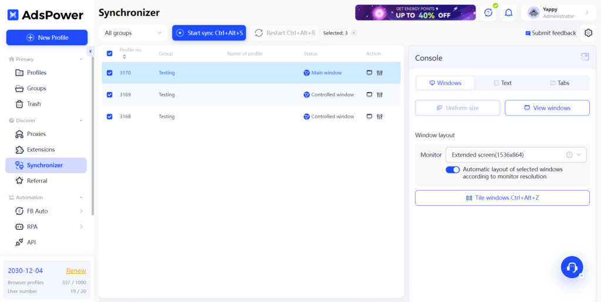Open Synchronizer settings gear icon
This screenshot has width=601, height=302.
[x=588, y=33]
